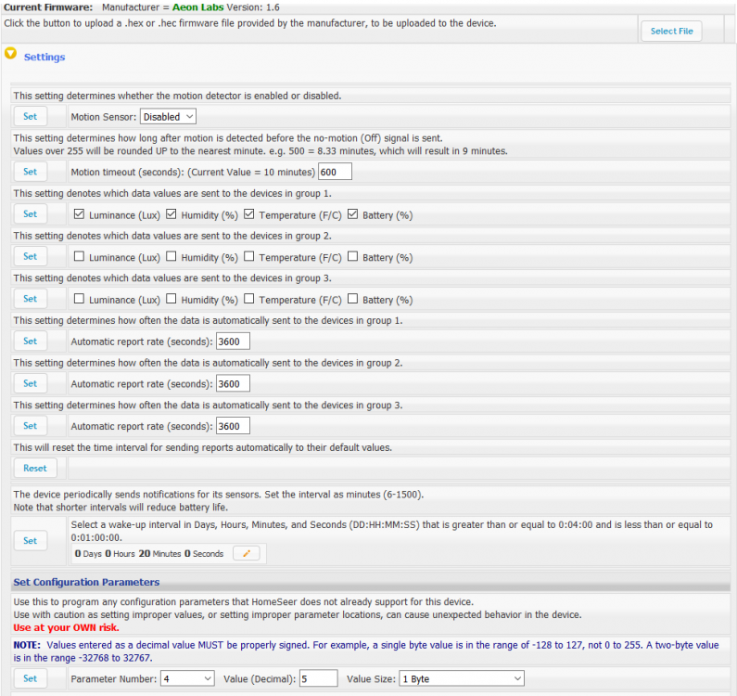Open the Parameter Number dropdown

coord(168,679)
